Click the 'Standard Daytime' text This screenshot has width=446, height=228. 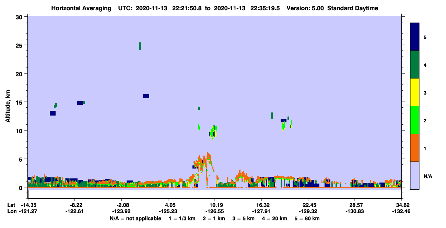pos(353,8)
